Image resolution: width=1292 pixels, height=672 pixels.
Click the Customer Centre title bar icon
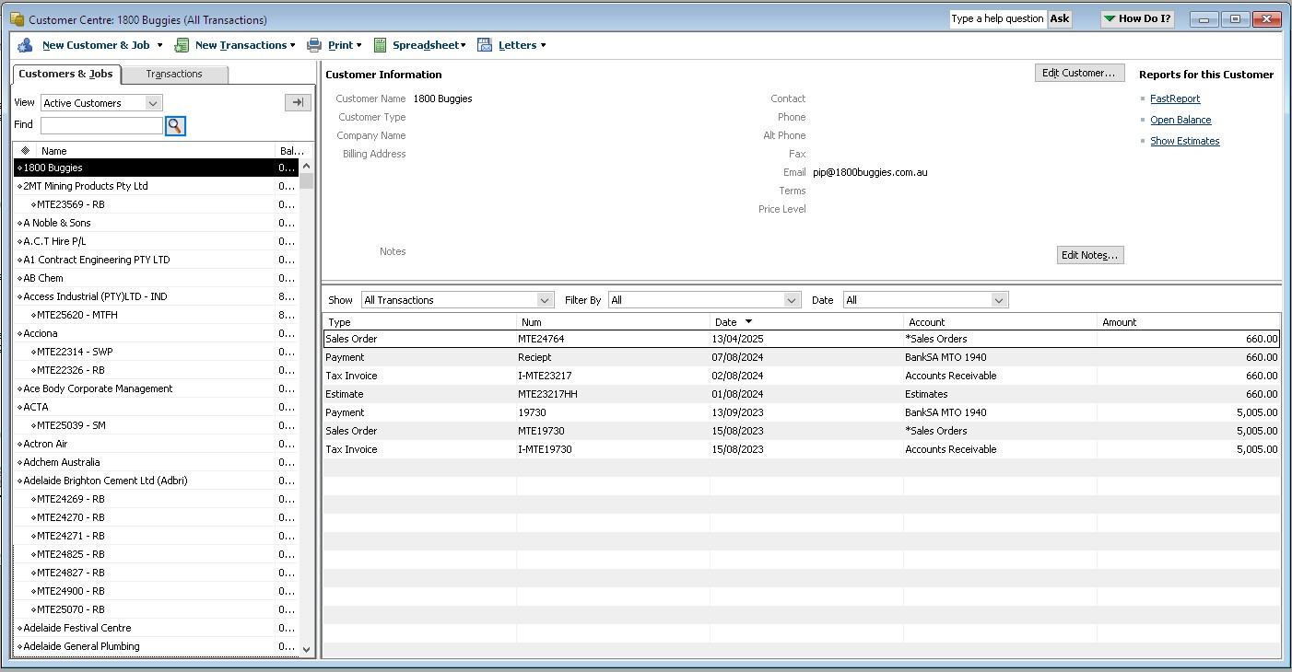click(18, 19)
